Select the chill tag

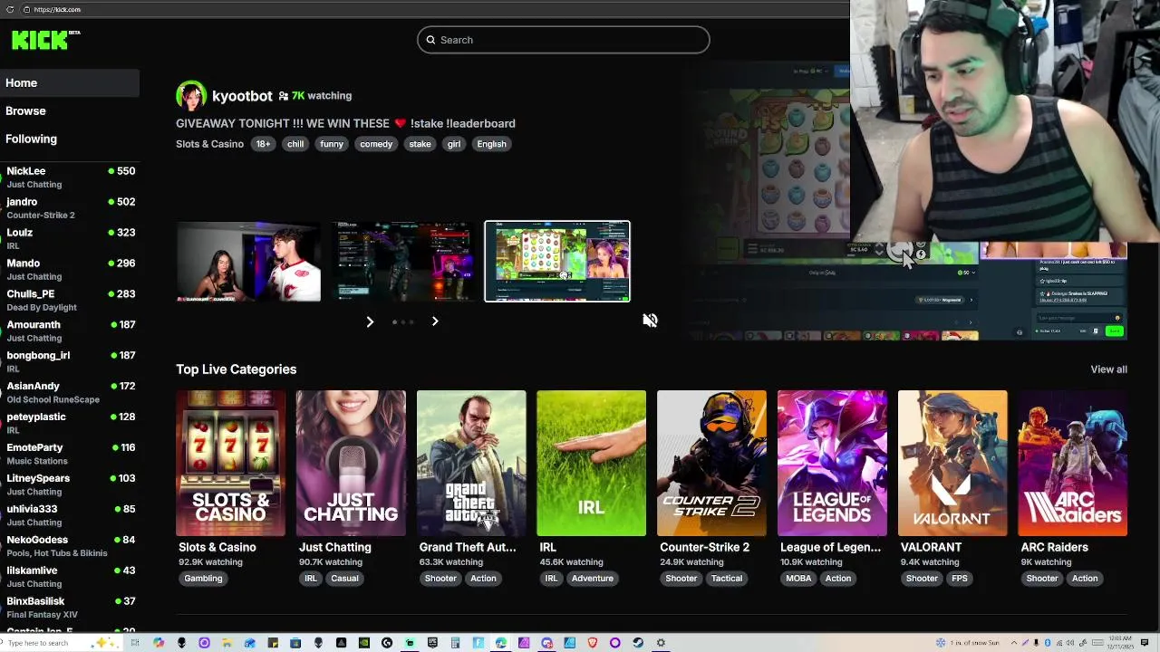[295, 144]
